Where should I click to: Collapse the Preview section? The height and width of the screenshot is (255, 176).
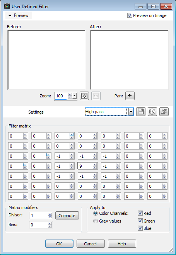[x=19, y=15]
